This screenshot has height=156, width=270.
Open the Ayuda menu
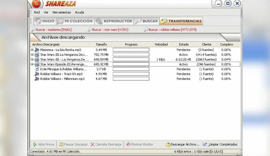pyautogui.click(x=79, y=12)
